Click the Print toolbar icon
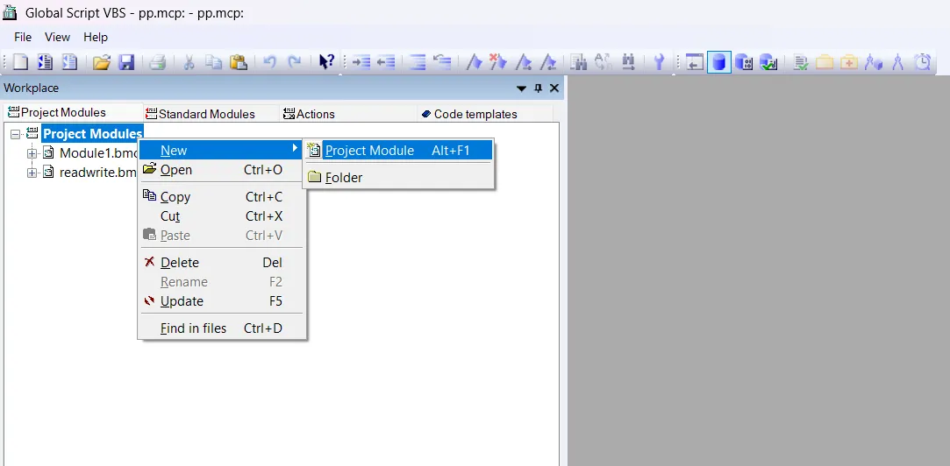The width and height of the screenshot is (950, 466). click(158, 61)
